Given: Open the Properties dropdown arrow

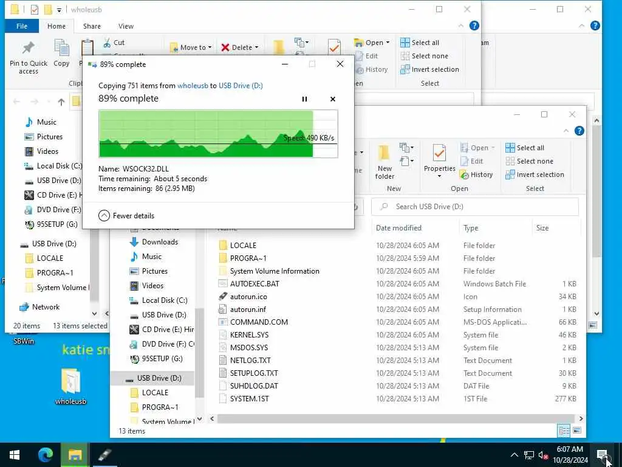Looking at the screenshot, I should click(x=439, y=176).
